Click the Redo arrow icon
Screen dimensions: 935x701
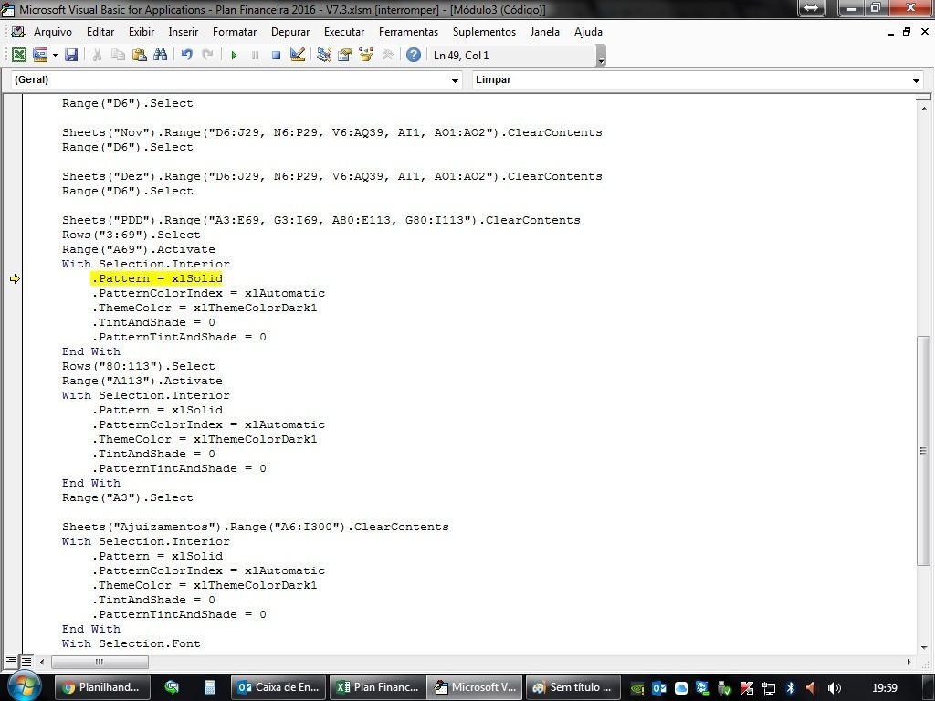207,55
